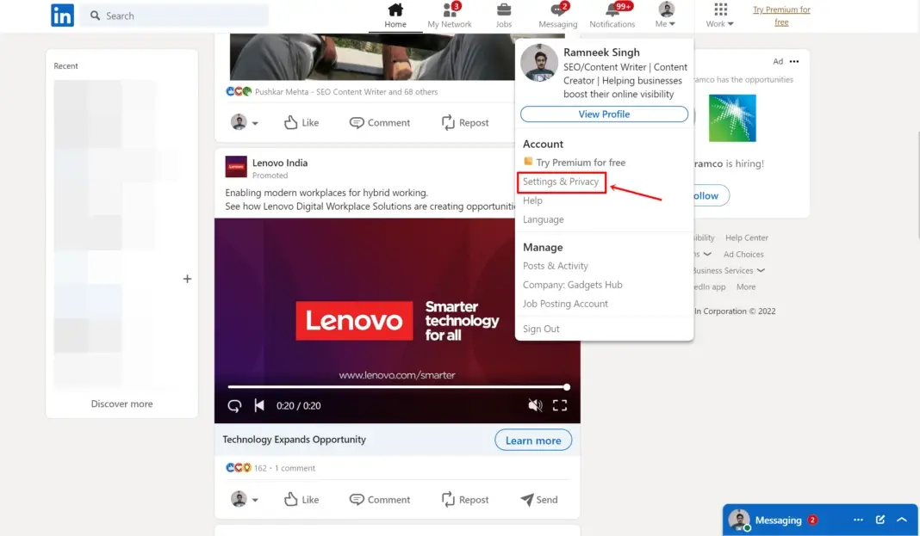Select Language in the Account menu
Image resolution: width=920 pixels, height=536 pixels.
(x=544, y=219)
